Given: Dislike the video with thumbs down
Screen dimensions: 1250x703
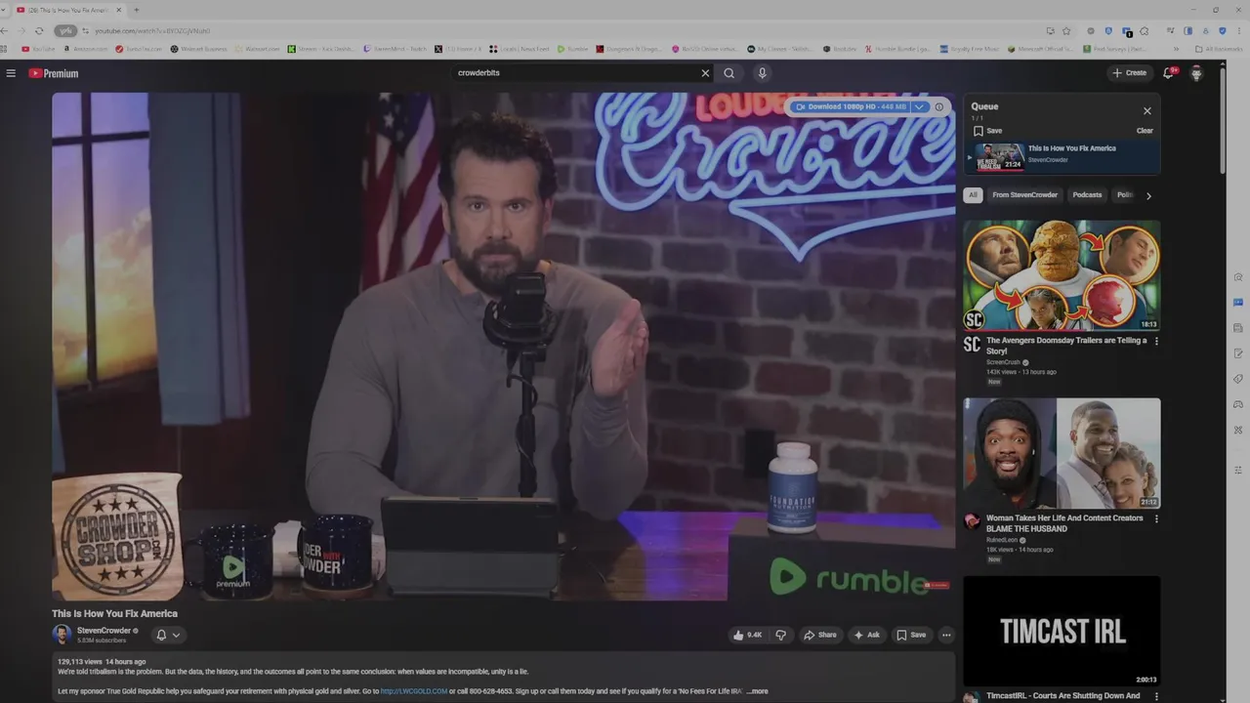Looking at the screenshot, I should 780,635.
